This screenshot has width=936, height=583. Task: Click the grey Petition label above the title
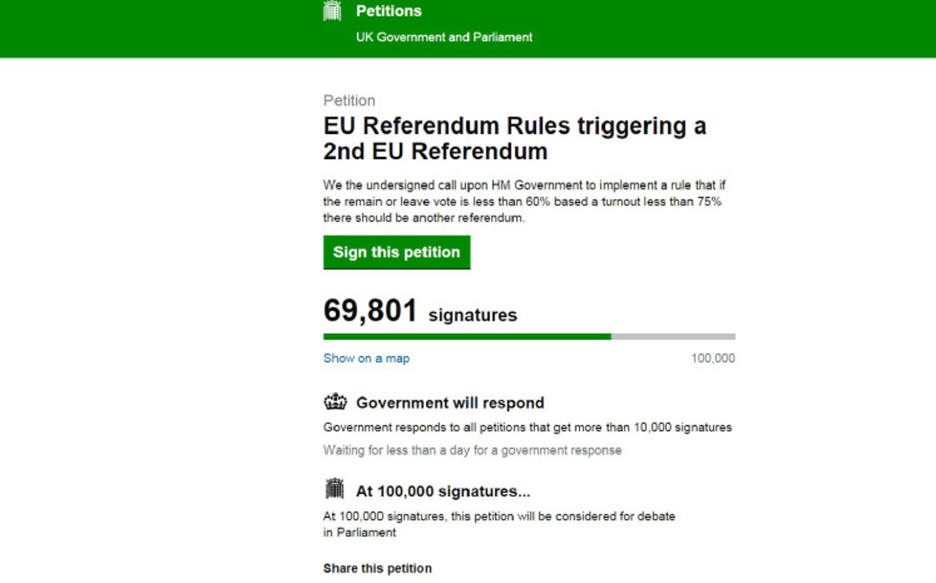pos(349,100)
